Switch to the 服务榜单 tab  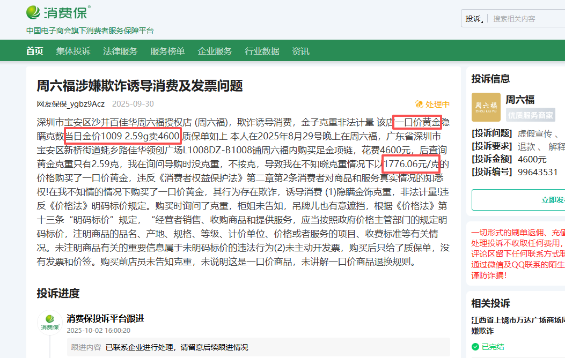coord(167,51)
